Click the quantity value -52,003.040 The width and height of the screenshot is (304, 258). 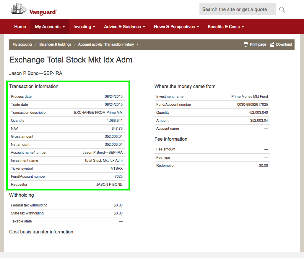(x=259, y=112)
